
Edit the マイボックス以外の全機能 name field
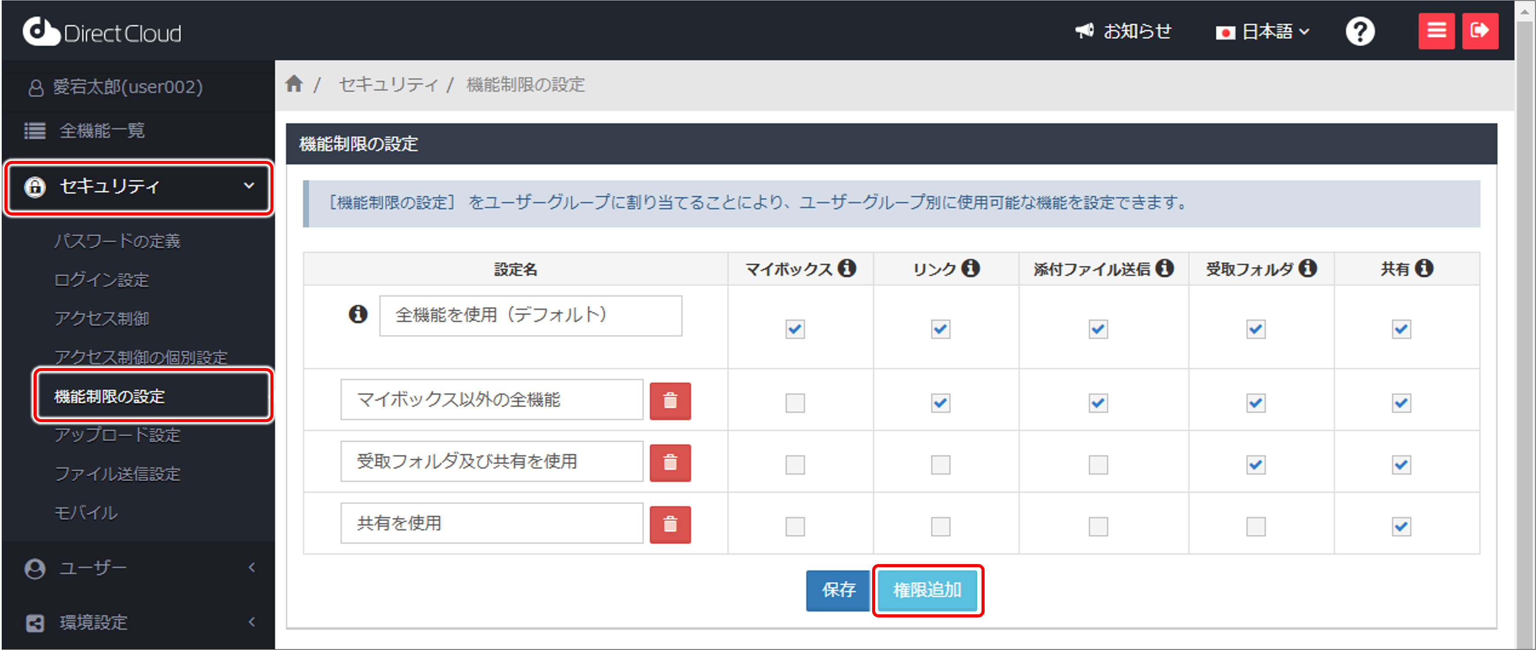point(492,399)
